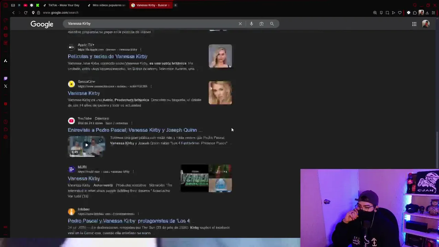Go forward to the next page
Image resolution: width=439 pixels, height=247 pixels.
pos(19,13)
